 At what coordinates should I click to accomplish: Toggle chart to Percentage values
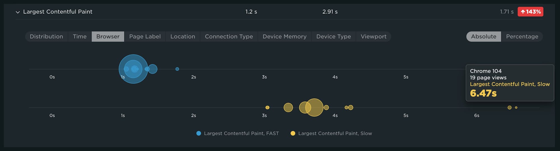pyautogui.click(x=522, y=37)
